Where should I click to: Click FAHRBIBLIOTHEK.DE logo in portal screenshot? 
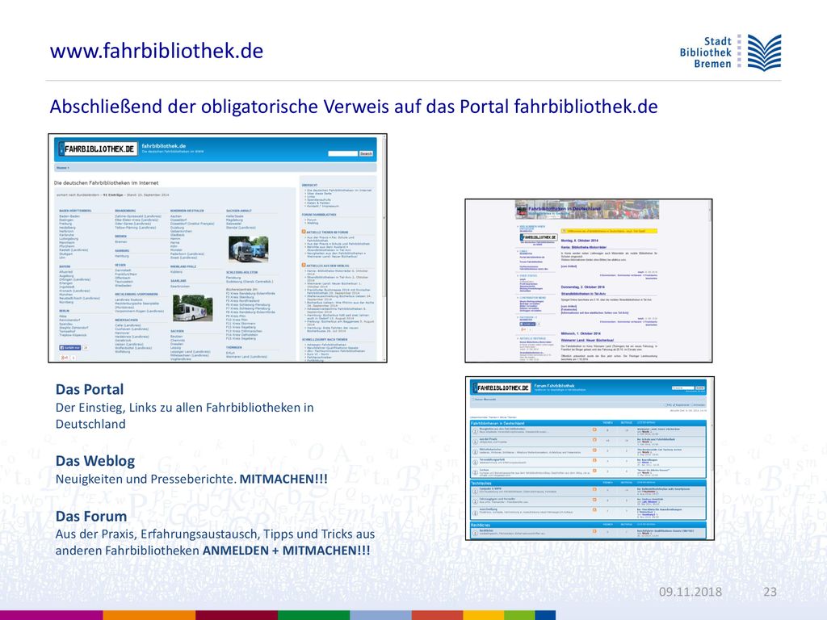(x=98, y=149)
